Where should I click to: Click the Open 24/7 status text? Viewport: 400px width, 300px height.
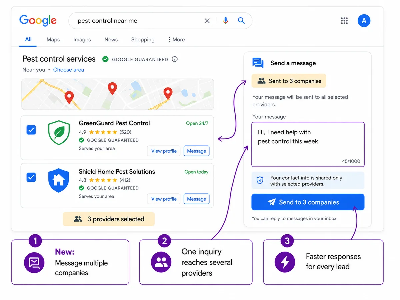(197, 123)
